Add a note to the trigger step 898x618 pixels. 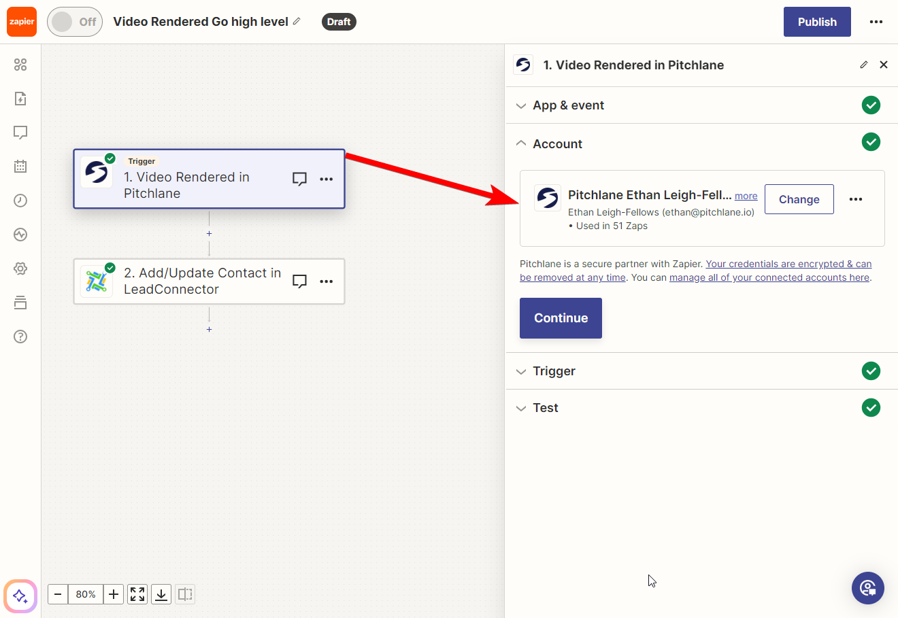[x=299, y=179]
